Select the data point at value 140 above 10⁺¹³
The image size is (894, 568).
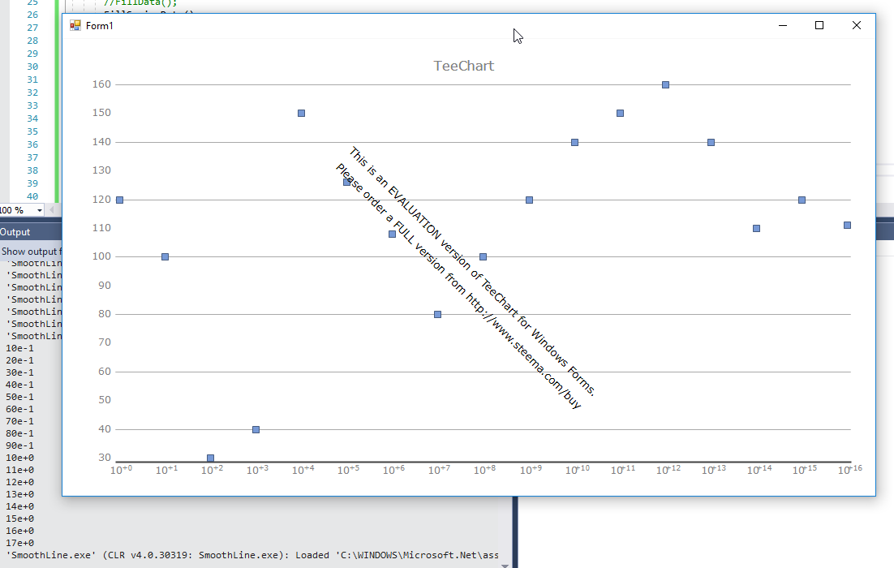pyautogui.click(x=711, y=143)
